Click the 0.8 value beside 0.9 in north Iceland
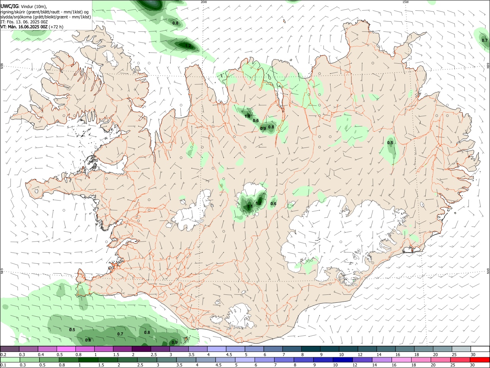This screenshot has height=368, width=490. point(271,127)
